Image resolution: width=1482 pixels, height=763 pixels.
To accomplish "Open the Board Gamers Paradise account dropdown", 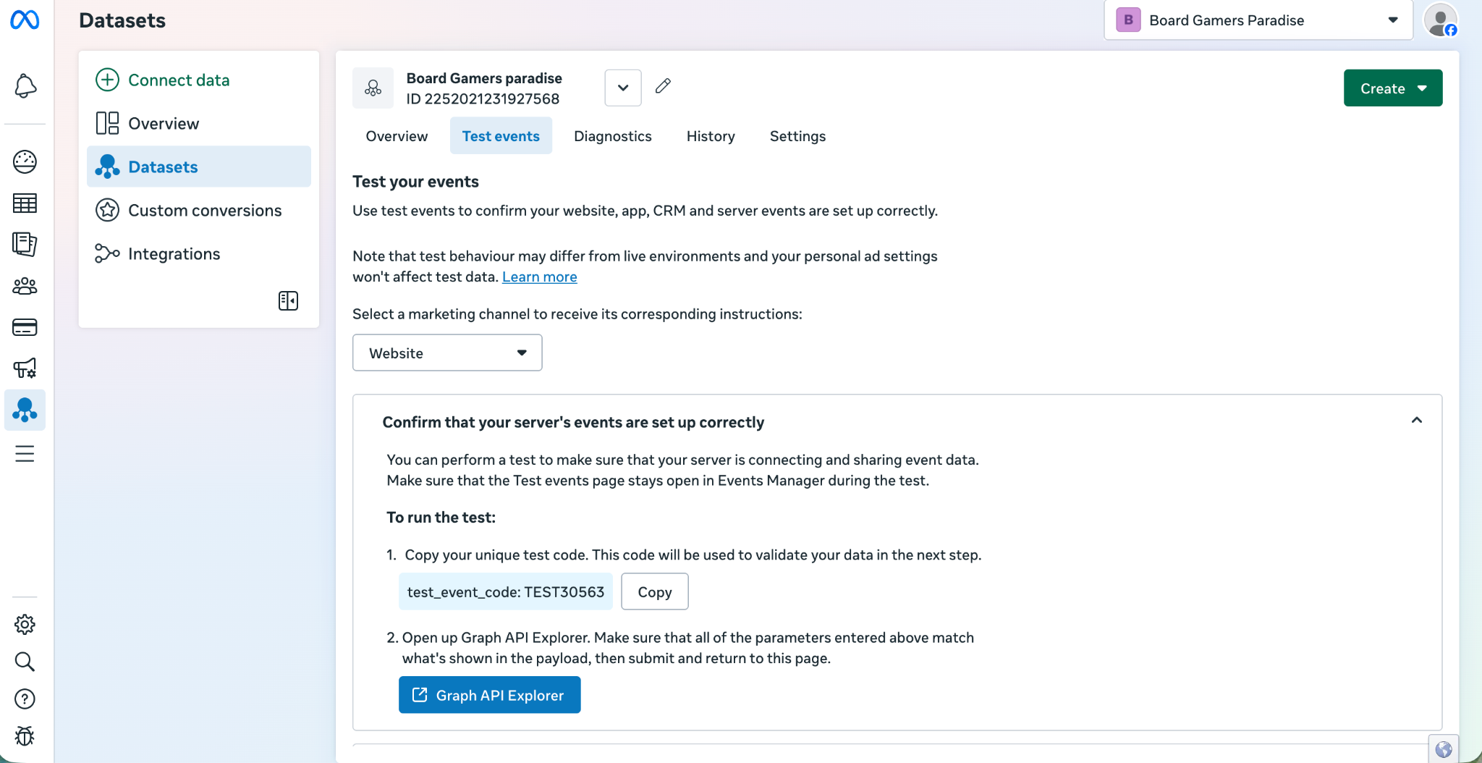I will 1258,20.
